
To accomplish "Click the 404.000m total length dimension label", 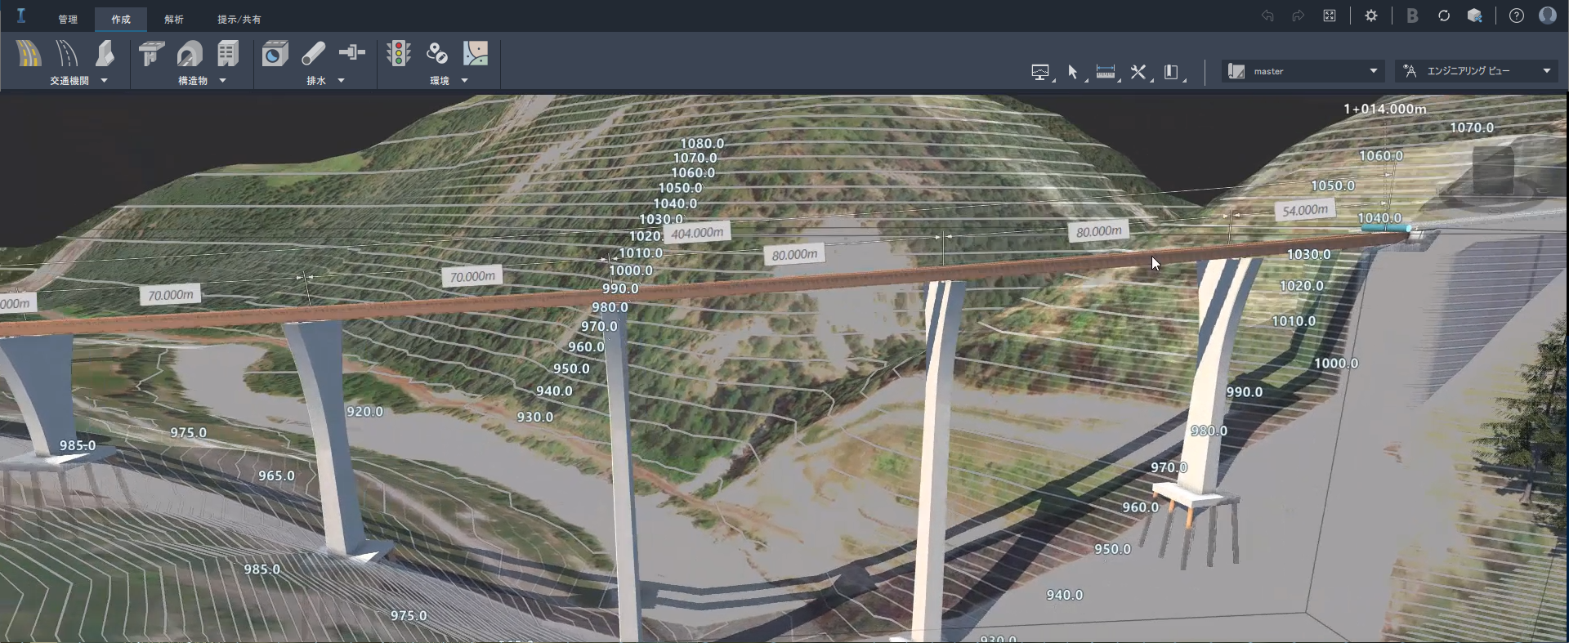I will [x=697, y=233].
